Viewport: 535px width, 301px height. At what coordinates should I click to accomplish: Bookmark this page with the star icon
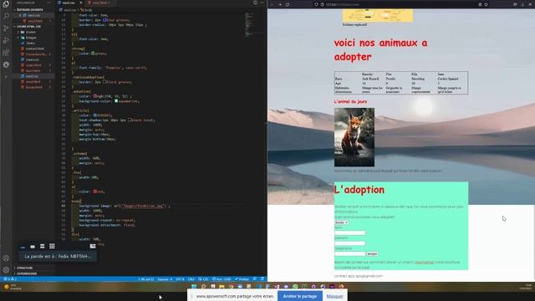tap(487, 4)
